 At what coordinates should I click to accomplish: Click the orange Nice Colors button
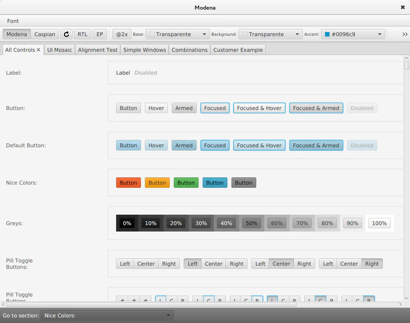coord(157,183)
